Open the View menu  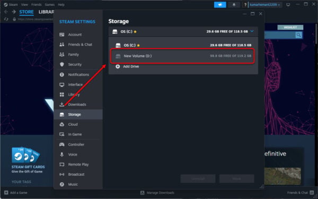(24, 4)
